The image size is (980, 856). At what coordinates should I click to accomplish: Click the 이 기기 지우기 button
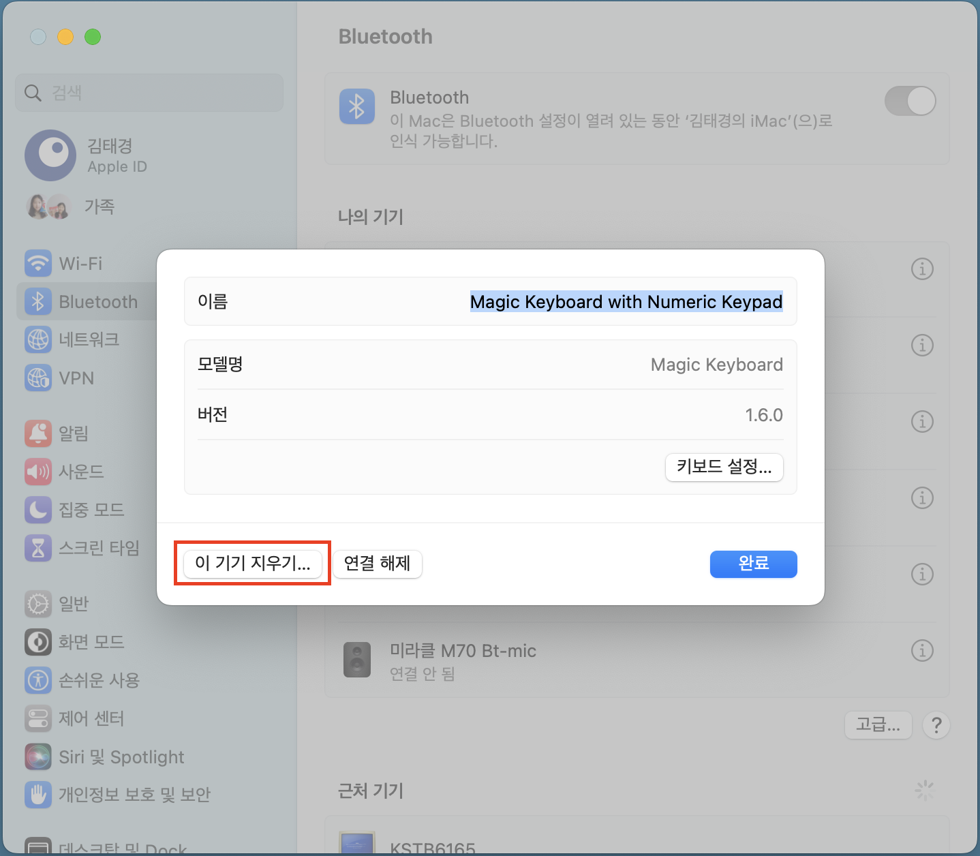click(252, 564)
